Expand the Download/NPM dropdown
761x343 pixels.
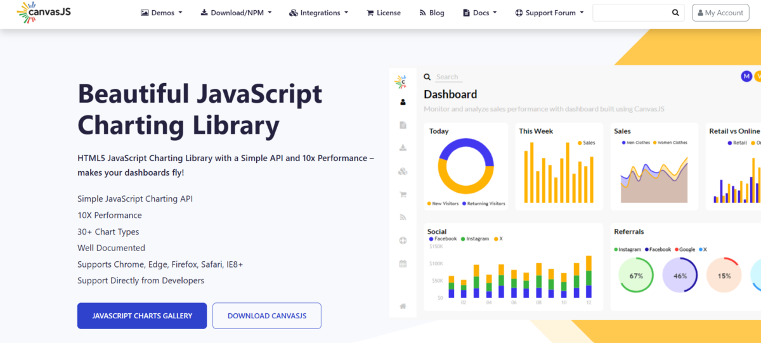[236, 13]
